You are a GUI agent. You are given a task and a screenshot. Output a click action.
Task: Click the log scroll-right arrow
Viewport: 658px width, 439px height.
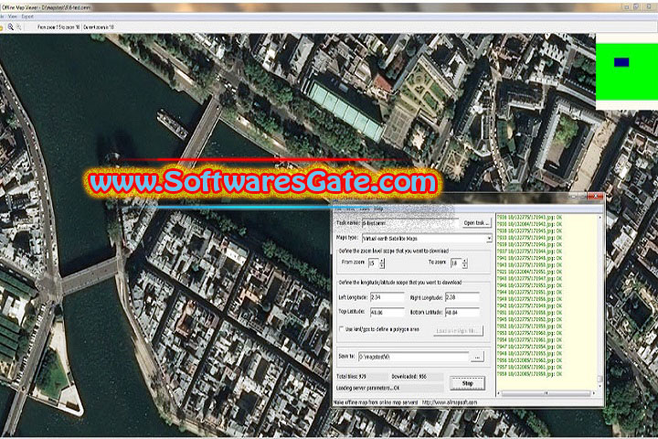point(593,393)
